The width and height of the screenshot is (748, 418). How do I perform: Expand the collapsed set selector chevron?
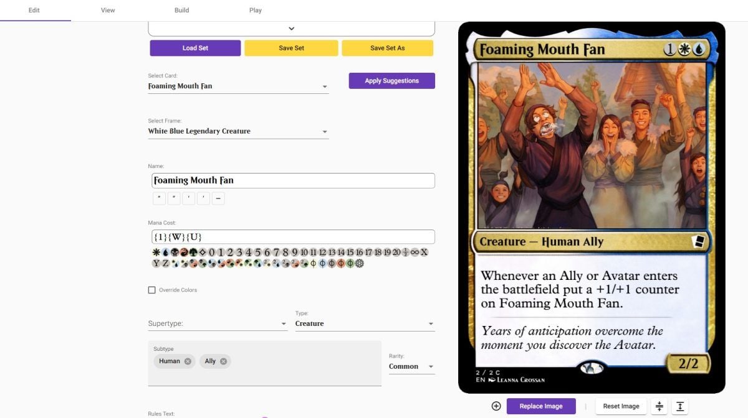tap(291, 29)
